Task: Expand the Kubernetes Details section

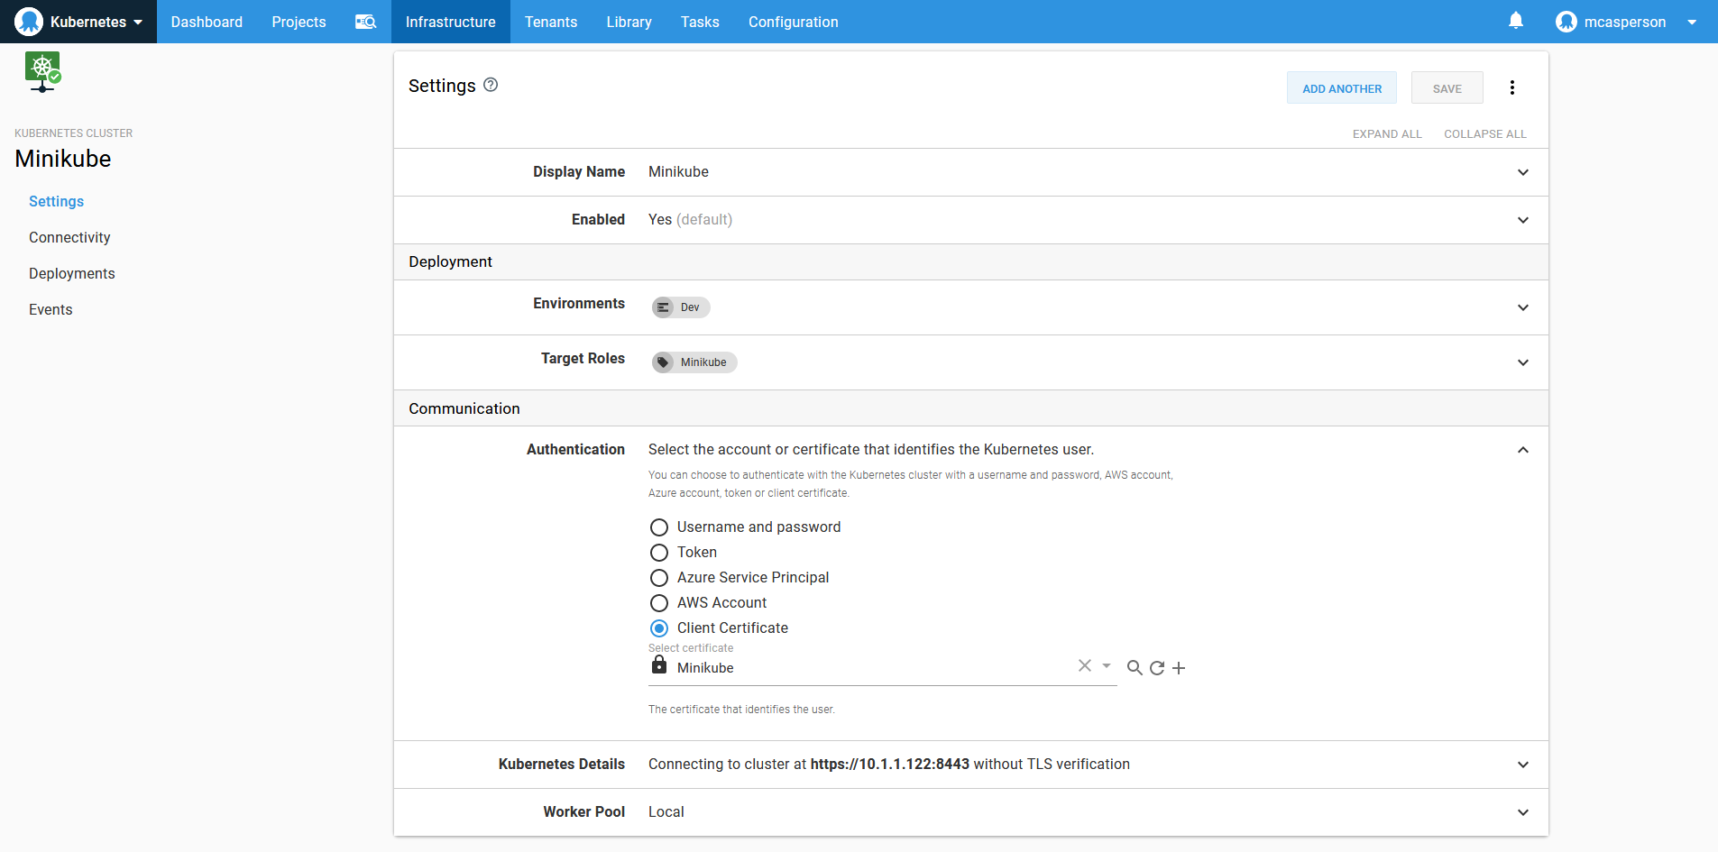Action: 1522,765
